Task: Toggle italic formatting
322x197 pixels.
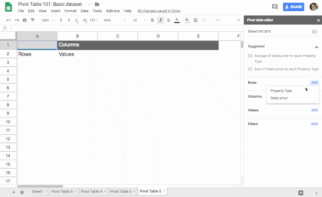Action: [161, 20]
